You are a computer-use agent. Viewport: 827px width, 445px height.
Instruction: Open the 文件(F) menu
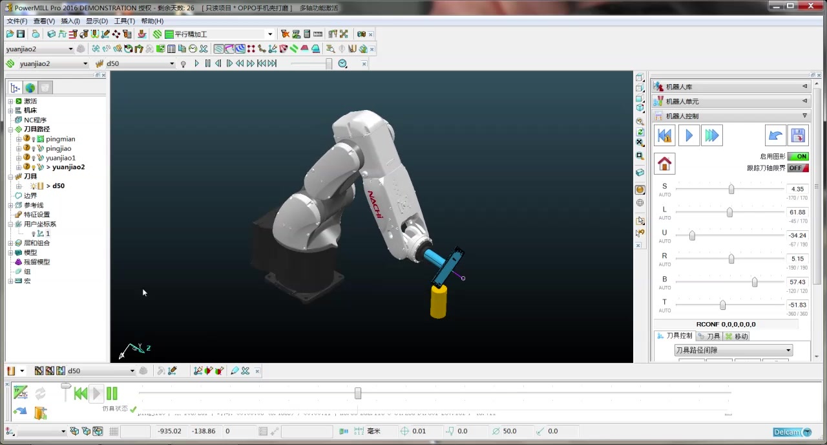(x=17, y=21)
